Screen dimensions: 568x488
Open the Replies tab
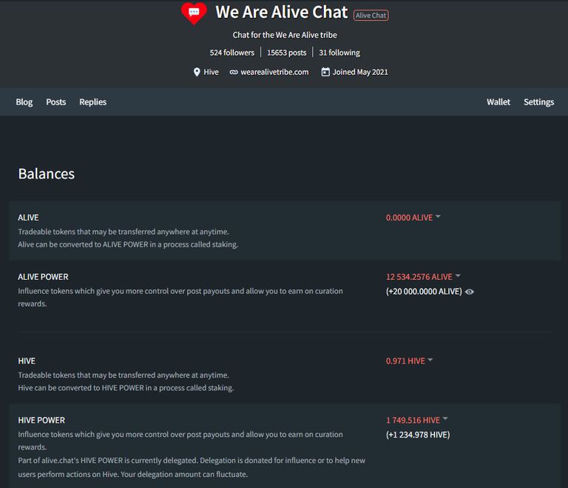(93, 102)
